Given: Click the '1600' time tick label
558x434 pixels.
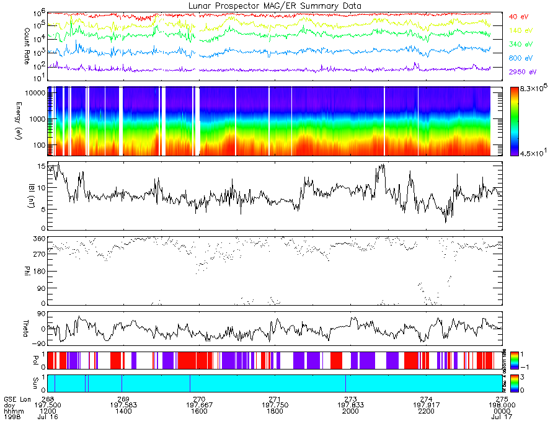Looking at the screenshot, I should pyautogui.click(x=199, y=411).
